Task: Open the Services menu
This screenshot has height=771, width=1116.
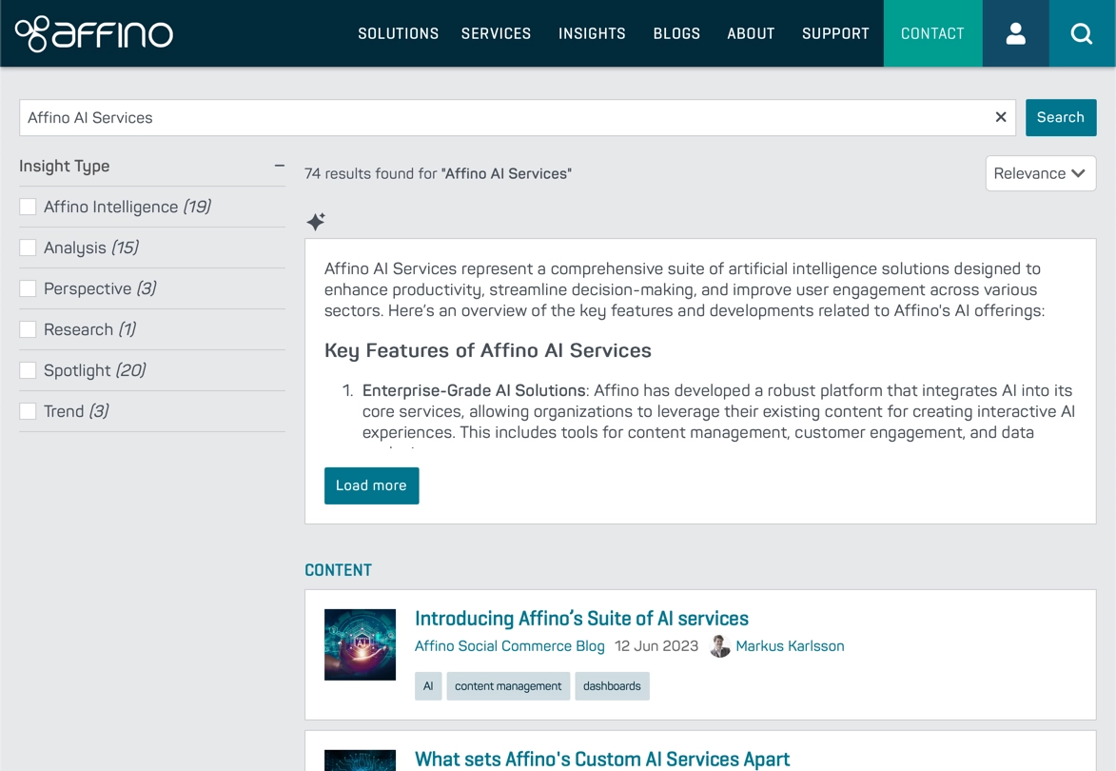Action: click(x=496, y=33)
